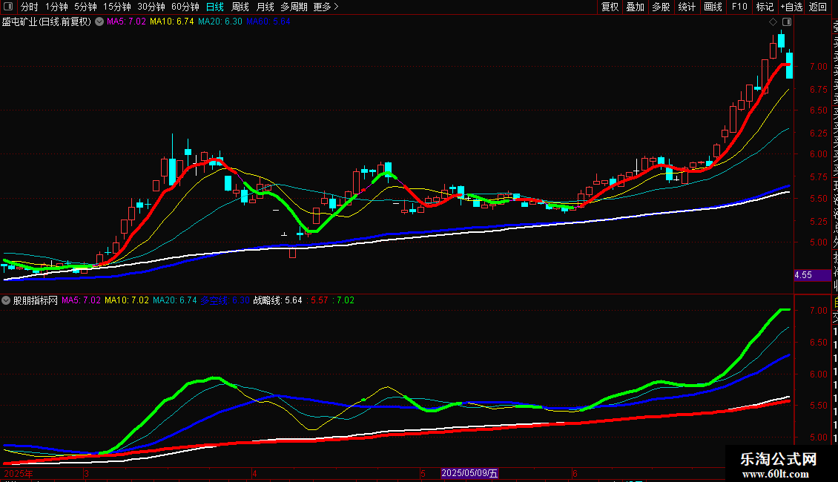Click the month 4 tick on the time axis
Image resolution: width=838 pixels, height=482 pixels.
[254, 474]
